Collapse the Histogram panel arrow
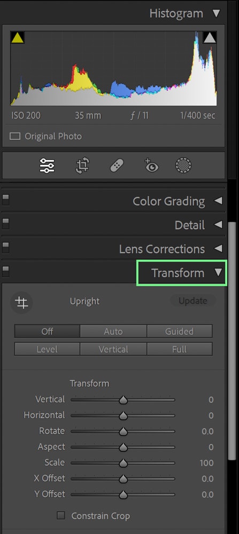The height and width of the screenshot is (534, 239). 216,14
